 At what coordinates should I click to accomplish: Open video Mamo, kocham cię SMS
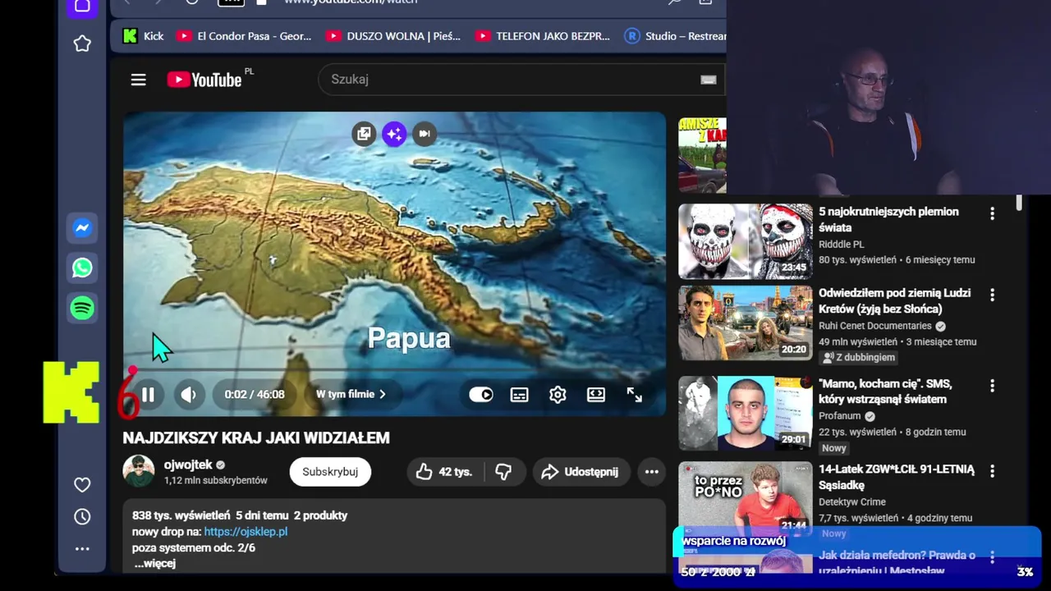885,392
